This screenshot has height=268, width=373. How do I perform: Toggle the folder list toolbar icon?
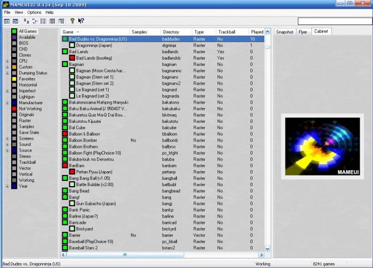pyautogui.click(x=7, y=21)
